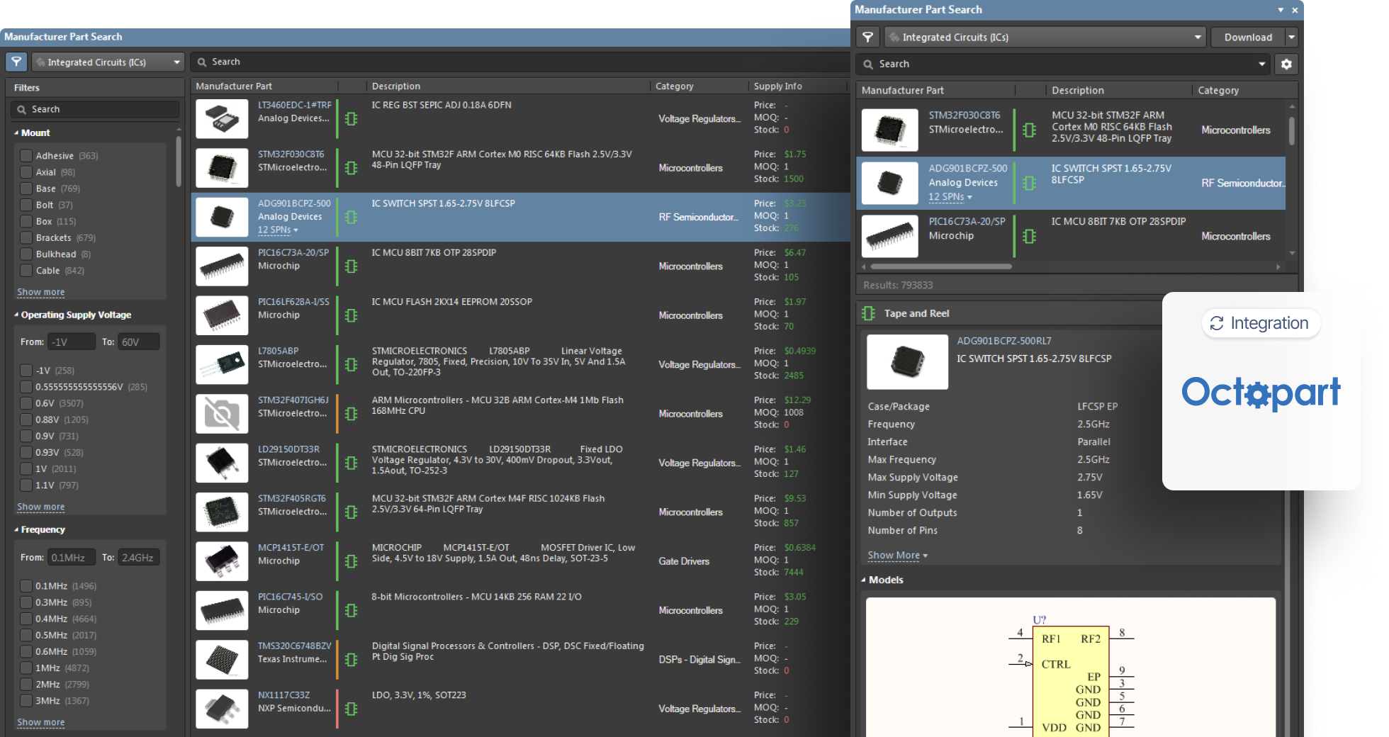Click the Filters panel vertical scrollbar
1389x737 pixels.
[x=179, y=162]
